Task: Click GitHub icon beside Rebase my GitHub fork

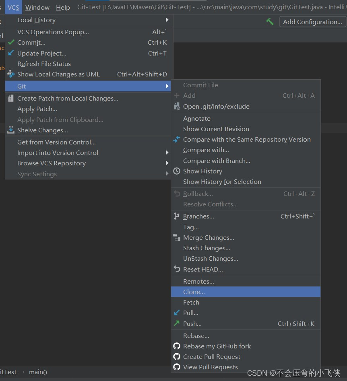Action: pos(177,346)
